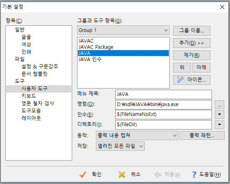Move the tool up with 위 button
Viewport: 230px width, 184px height.
(x=182, y=68)
